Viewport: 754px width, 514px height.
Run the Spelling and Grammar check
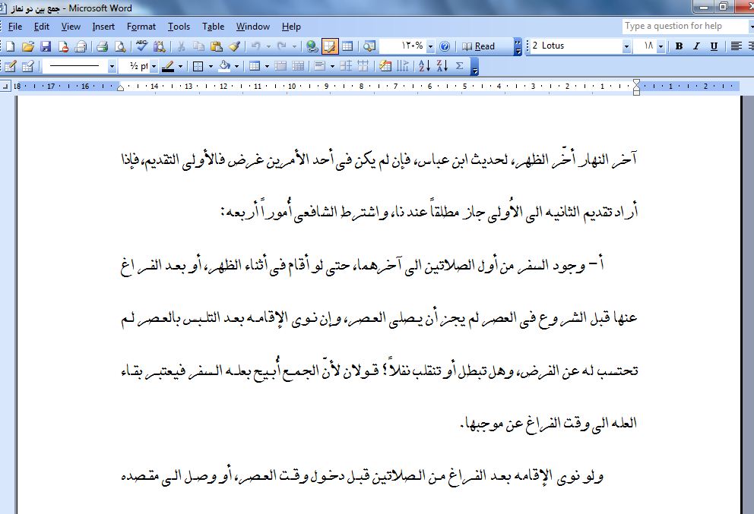pyautogui.click(x=142, y=46)
